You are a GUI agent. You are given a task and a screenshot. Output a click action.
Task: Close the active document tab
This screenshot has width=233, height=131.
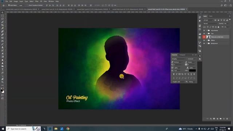point(186,9)
